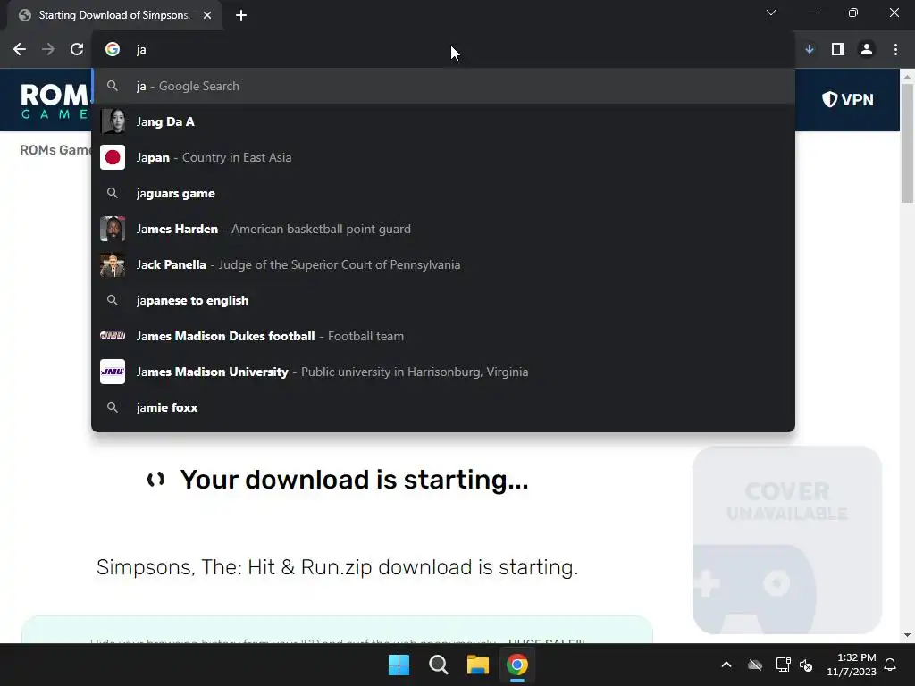Open the Chrome three-dot menu

coord(895,50)
